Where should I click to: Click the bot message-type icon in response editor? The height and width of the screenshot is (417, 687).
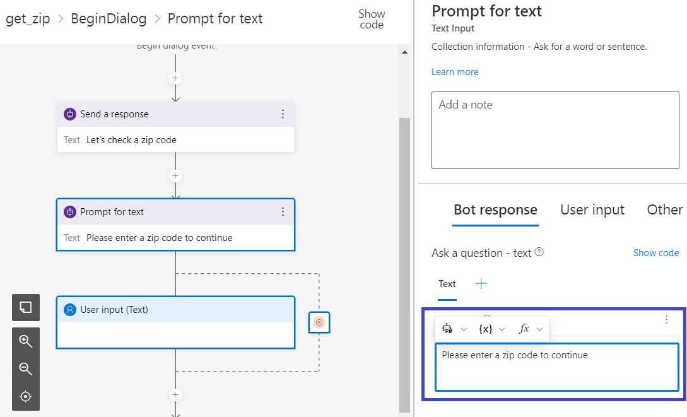point(448,329)
